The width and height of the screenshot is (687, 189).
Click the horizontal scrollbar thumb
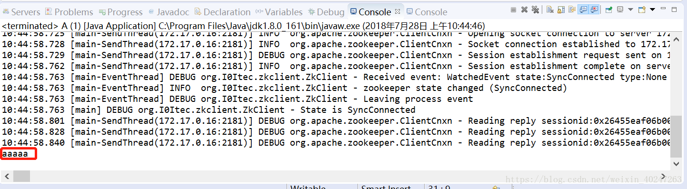21,176
